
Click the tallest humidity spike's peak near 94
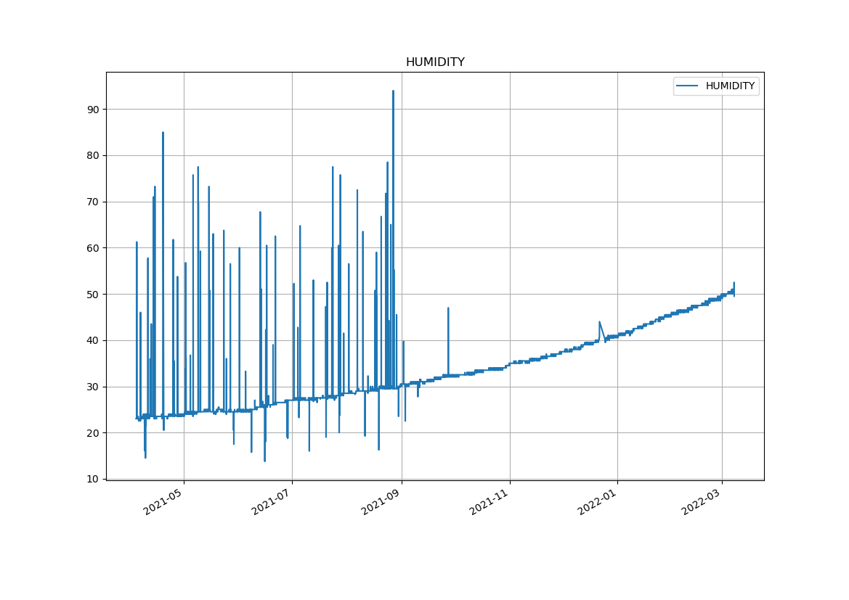tap(393, 91)
